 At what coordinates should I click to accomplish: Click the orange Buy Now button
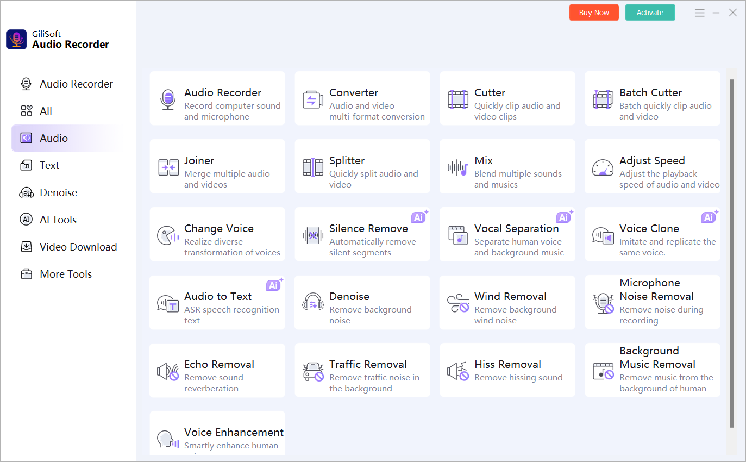click(x=594, y=13)
